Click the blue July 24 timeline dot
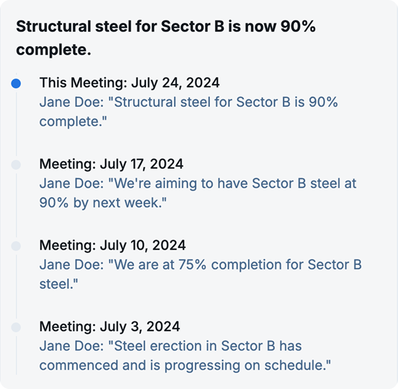Image resolution: width=398 pixels, height=389 pixels. pos(16,83)
